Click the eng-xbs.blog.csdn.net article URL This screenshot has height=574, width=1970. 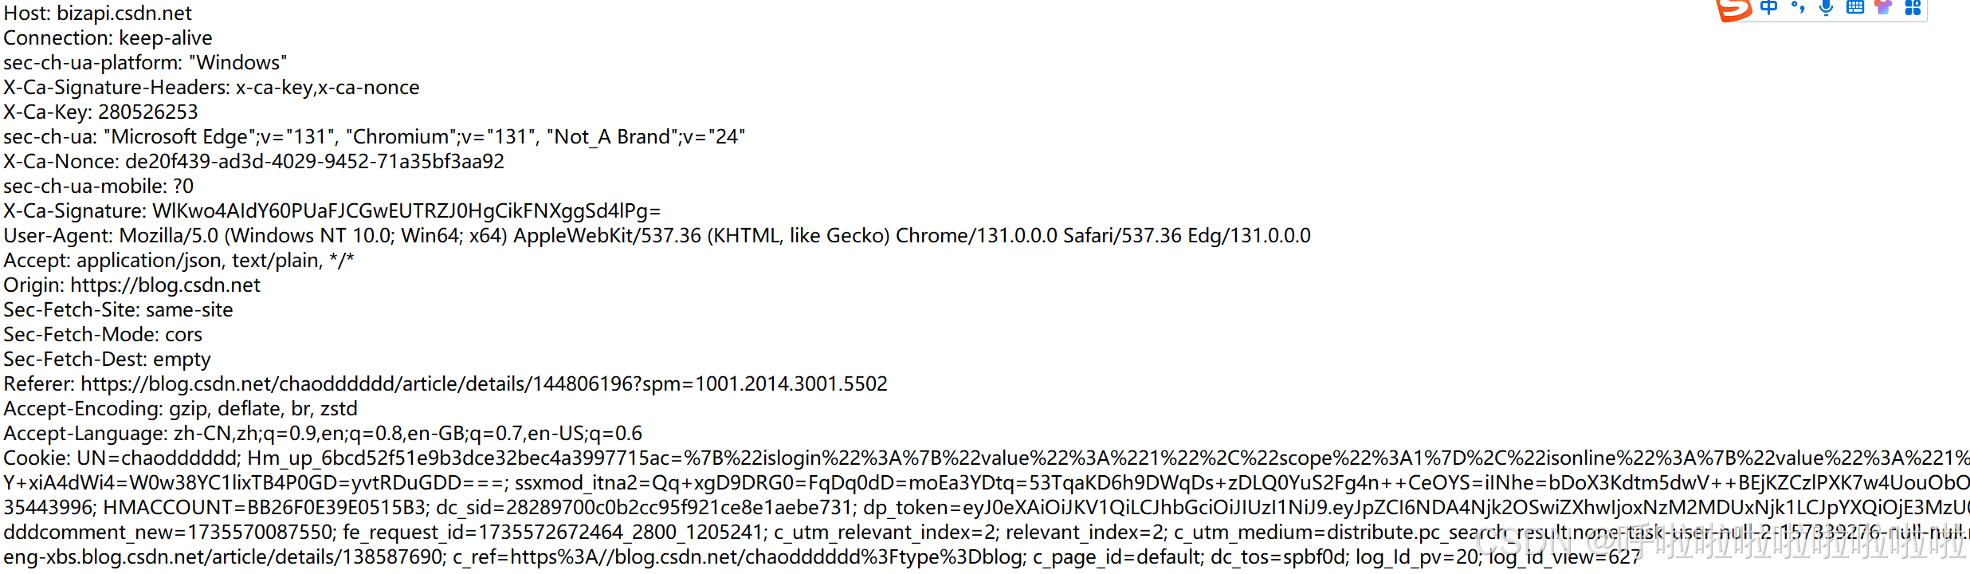[223, 557]
